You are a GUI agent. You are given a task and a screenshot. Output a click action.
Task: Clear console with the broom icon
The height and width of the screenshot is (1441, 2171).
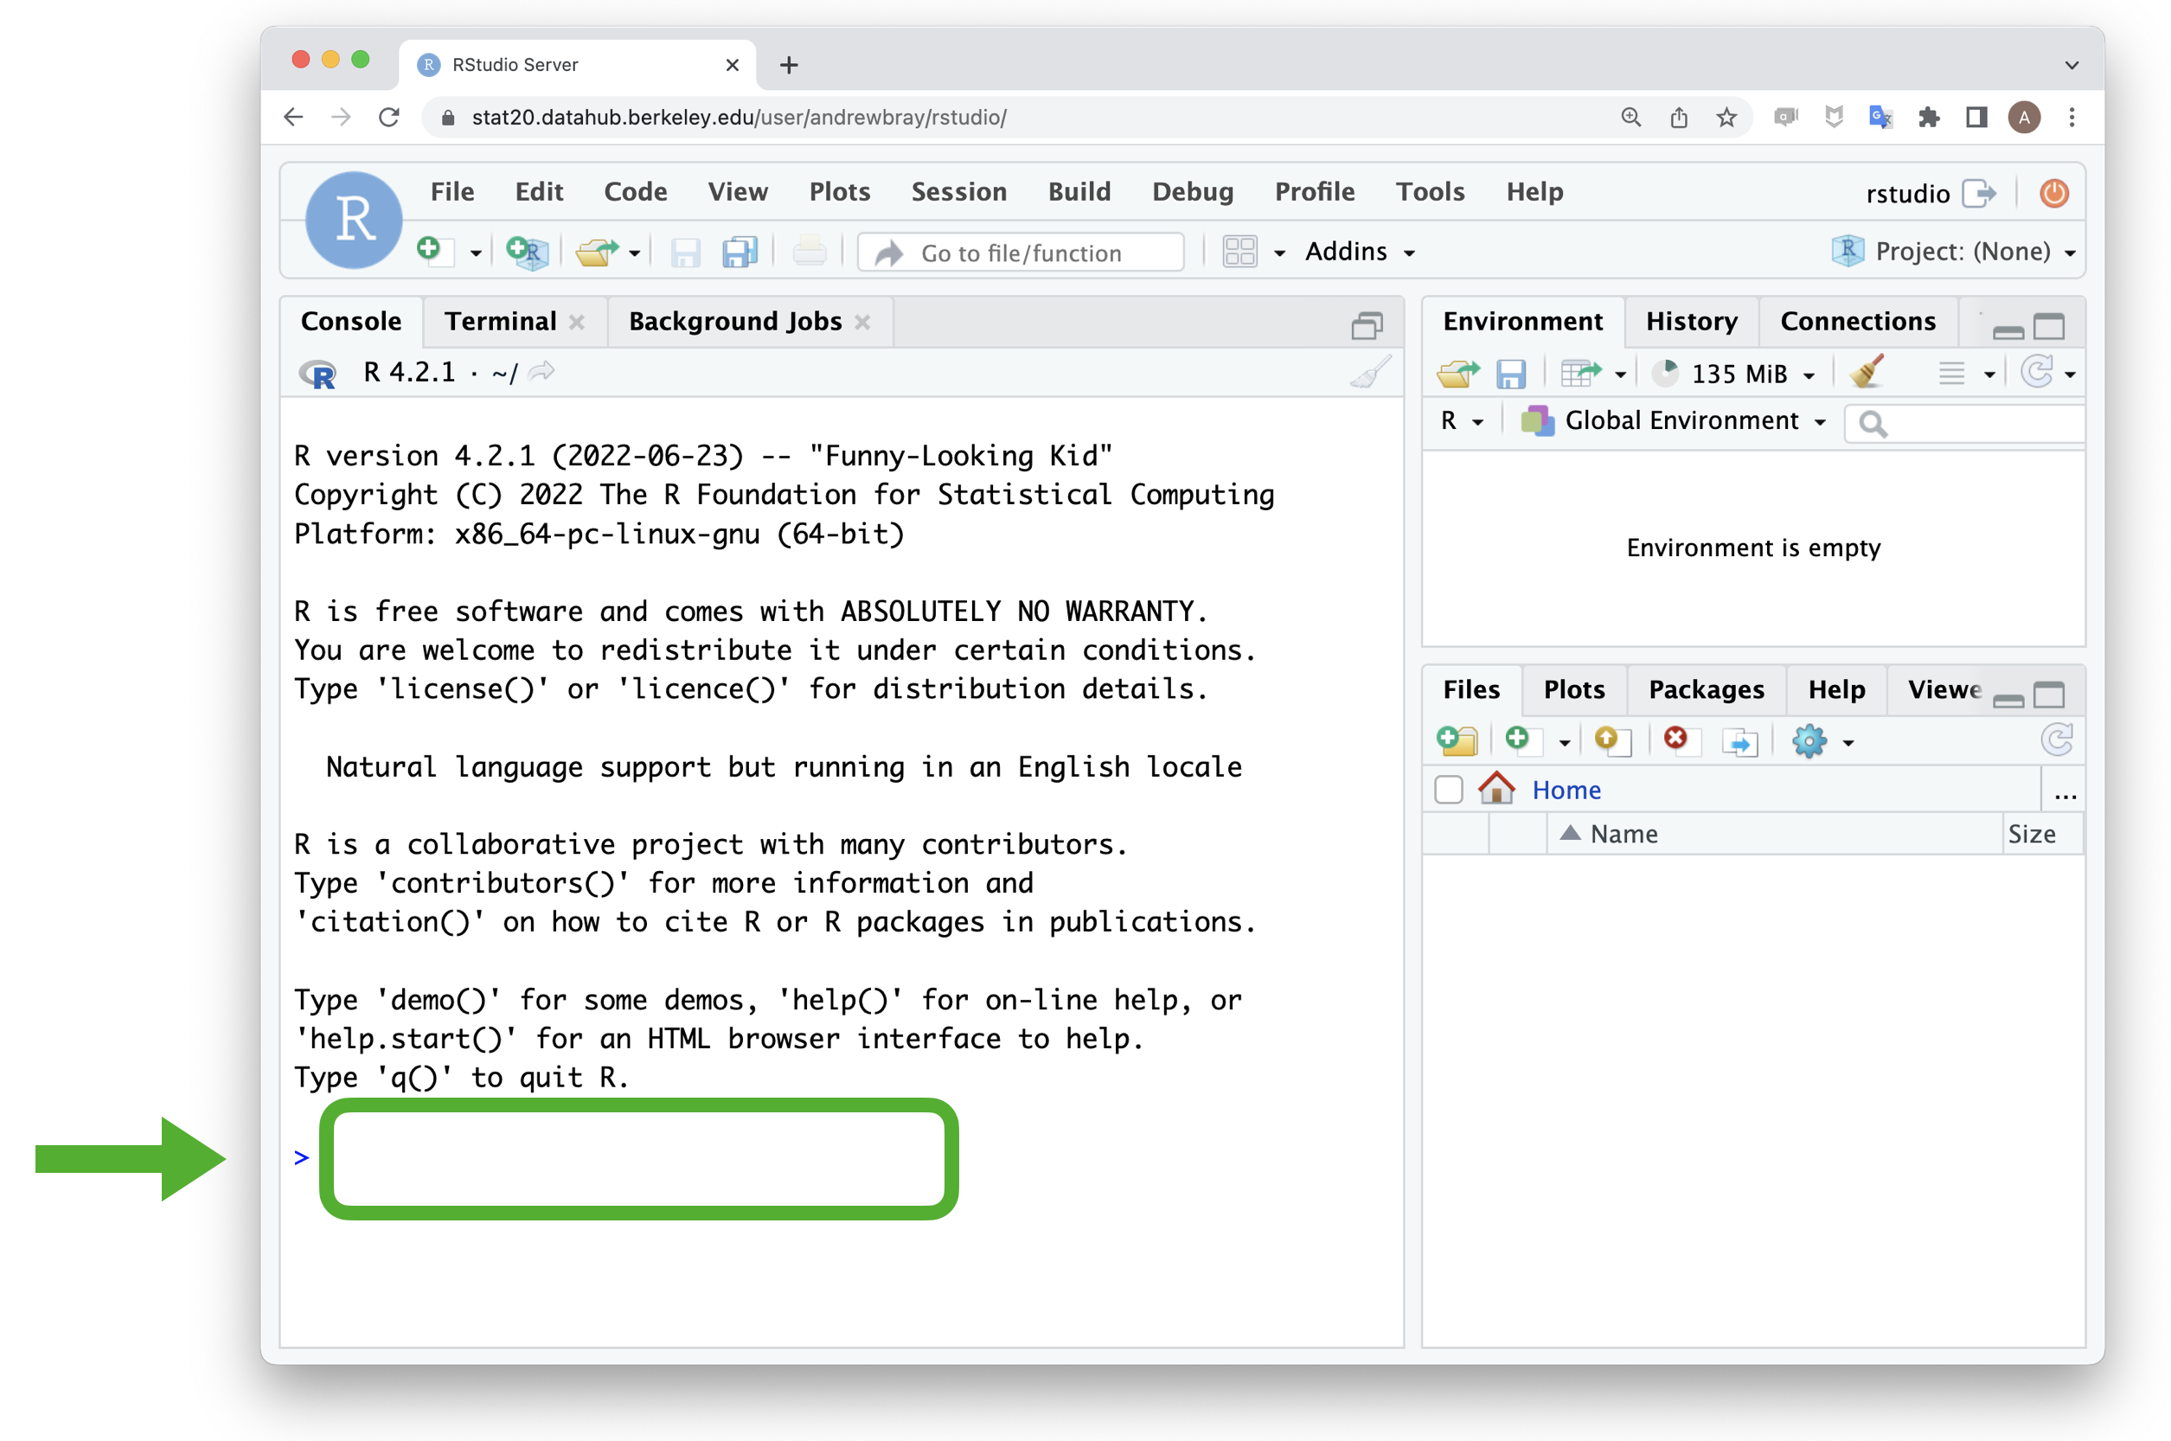point(1369,372)
